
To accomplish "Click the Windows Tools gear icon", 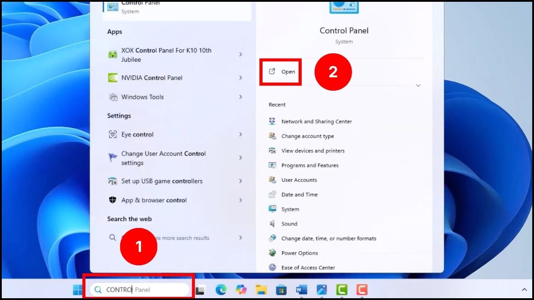I will [x=113, y=97].
